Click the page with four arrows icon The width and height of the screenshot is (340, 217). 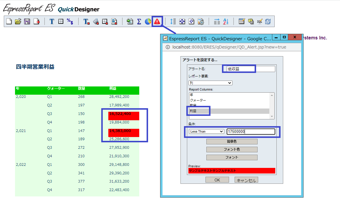[x=191, y=21]
